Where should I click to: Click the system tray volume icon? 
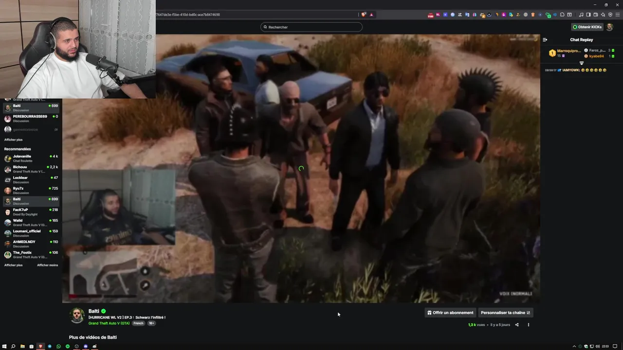coord(598,346)
